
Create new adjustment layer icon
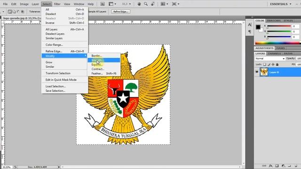[x=283, y=166]
